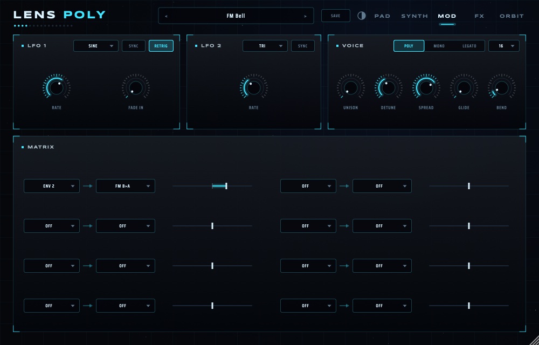Open source dropdown in second left matrix row

pyautogui.click(x=52, y=226)
